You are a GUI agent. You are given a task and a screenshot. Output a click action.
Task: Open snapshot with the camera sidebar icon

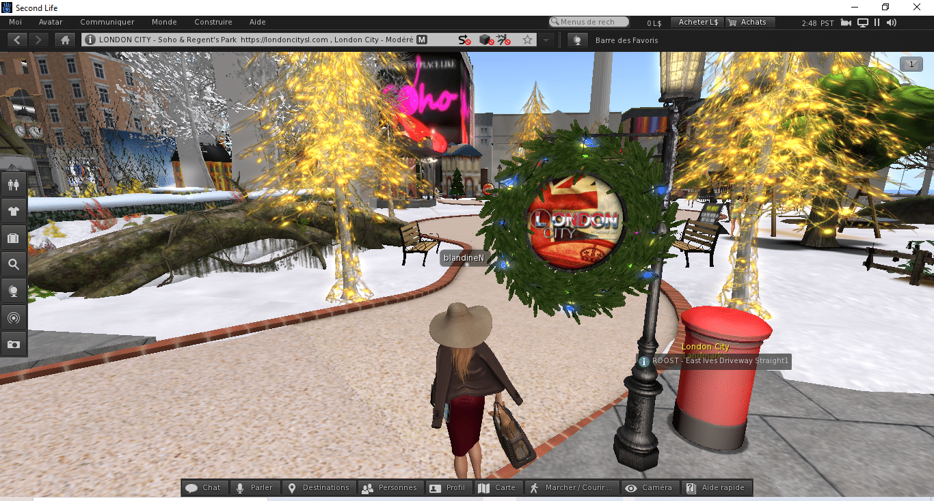[14, 344]
